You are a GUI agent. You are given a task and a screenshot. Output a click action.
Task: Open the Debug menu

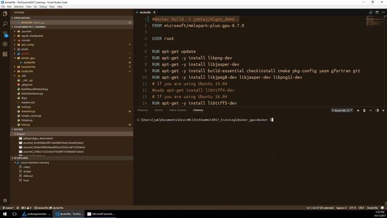pyautogui.click(x=43, y=7)
